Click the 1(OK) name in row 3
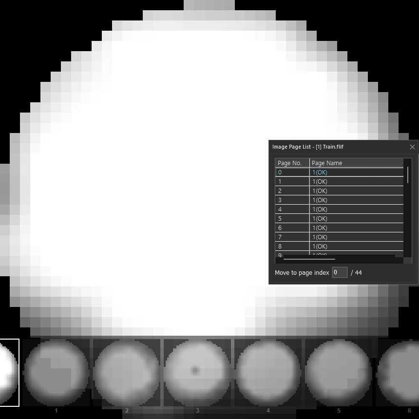Screen dimensions: 419x419 tap(320, 200)
